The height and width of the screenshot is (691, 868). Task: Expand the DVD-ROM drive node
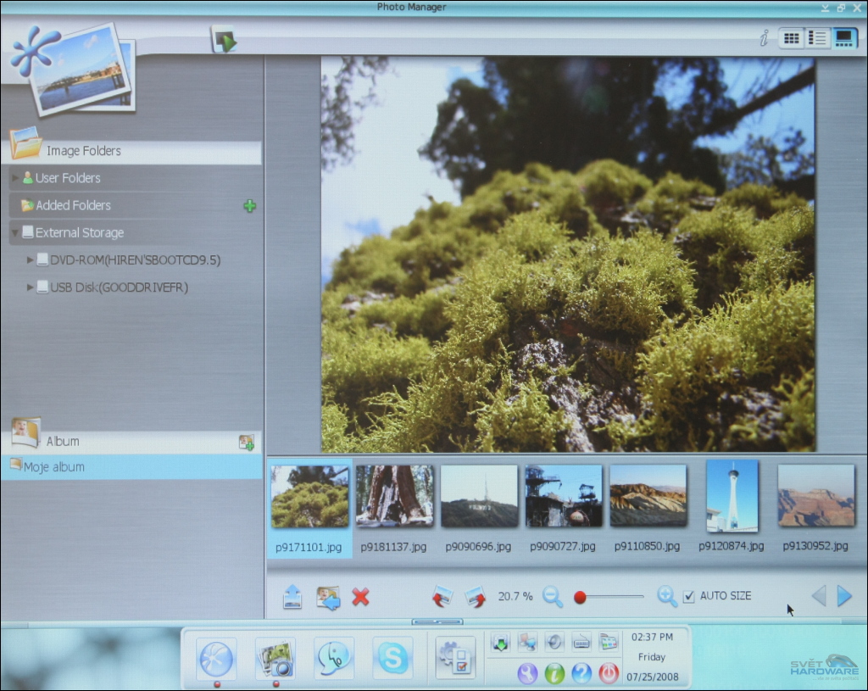[x=31, y=260]
